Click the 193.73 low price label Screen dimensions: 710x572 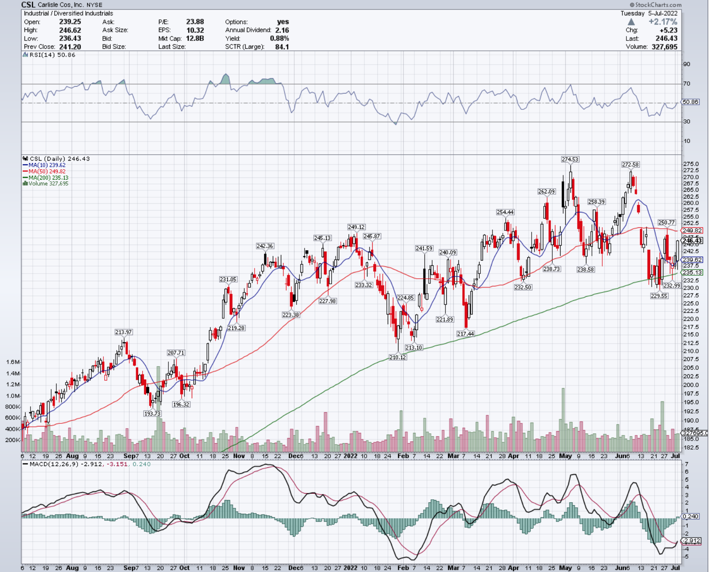pos(152,413)
